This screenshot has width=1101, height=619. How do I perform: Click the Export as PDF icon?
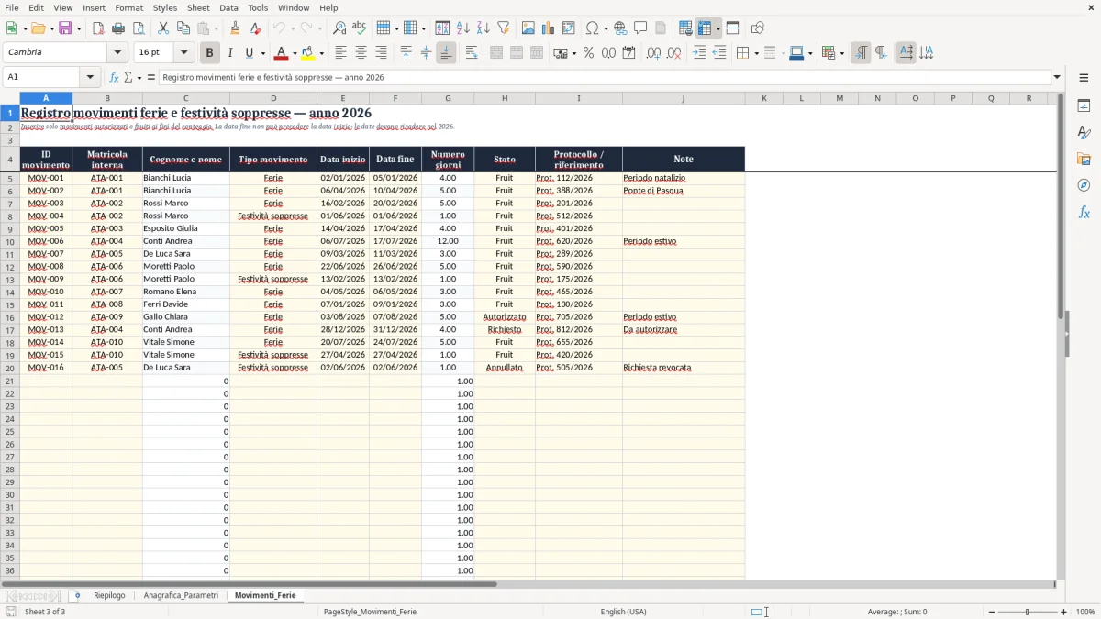tap(98, 28)
